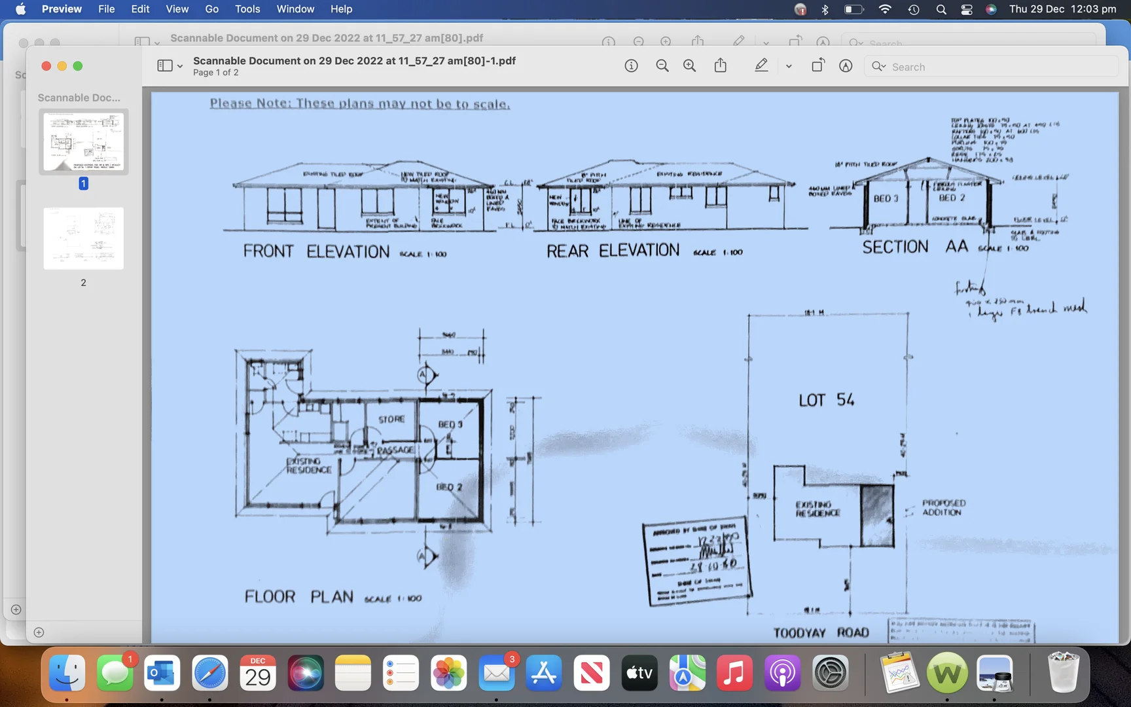Zoom in using the magnifier plus icon

689,66
